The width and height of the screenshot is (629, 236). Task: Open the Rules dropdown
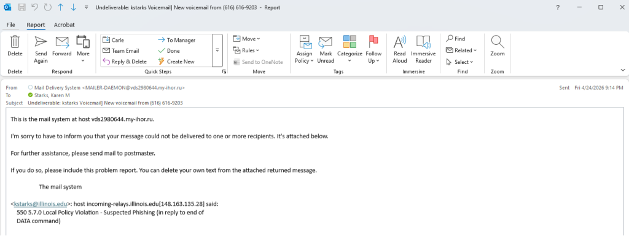[246, 50]
